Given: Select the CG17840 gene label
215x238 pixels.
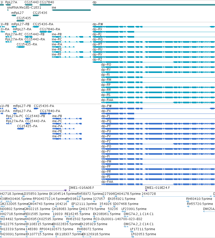Looking at the screenshot, I should tap(47, 2).
